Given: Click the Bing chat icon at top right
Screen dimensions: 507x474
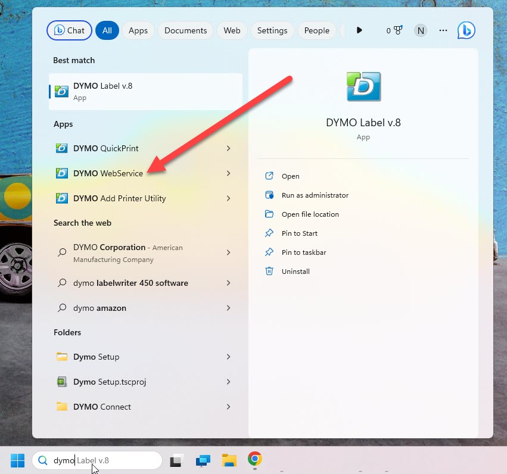Looking at the screenshot, I should [x=466, y=30].
